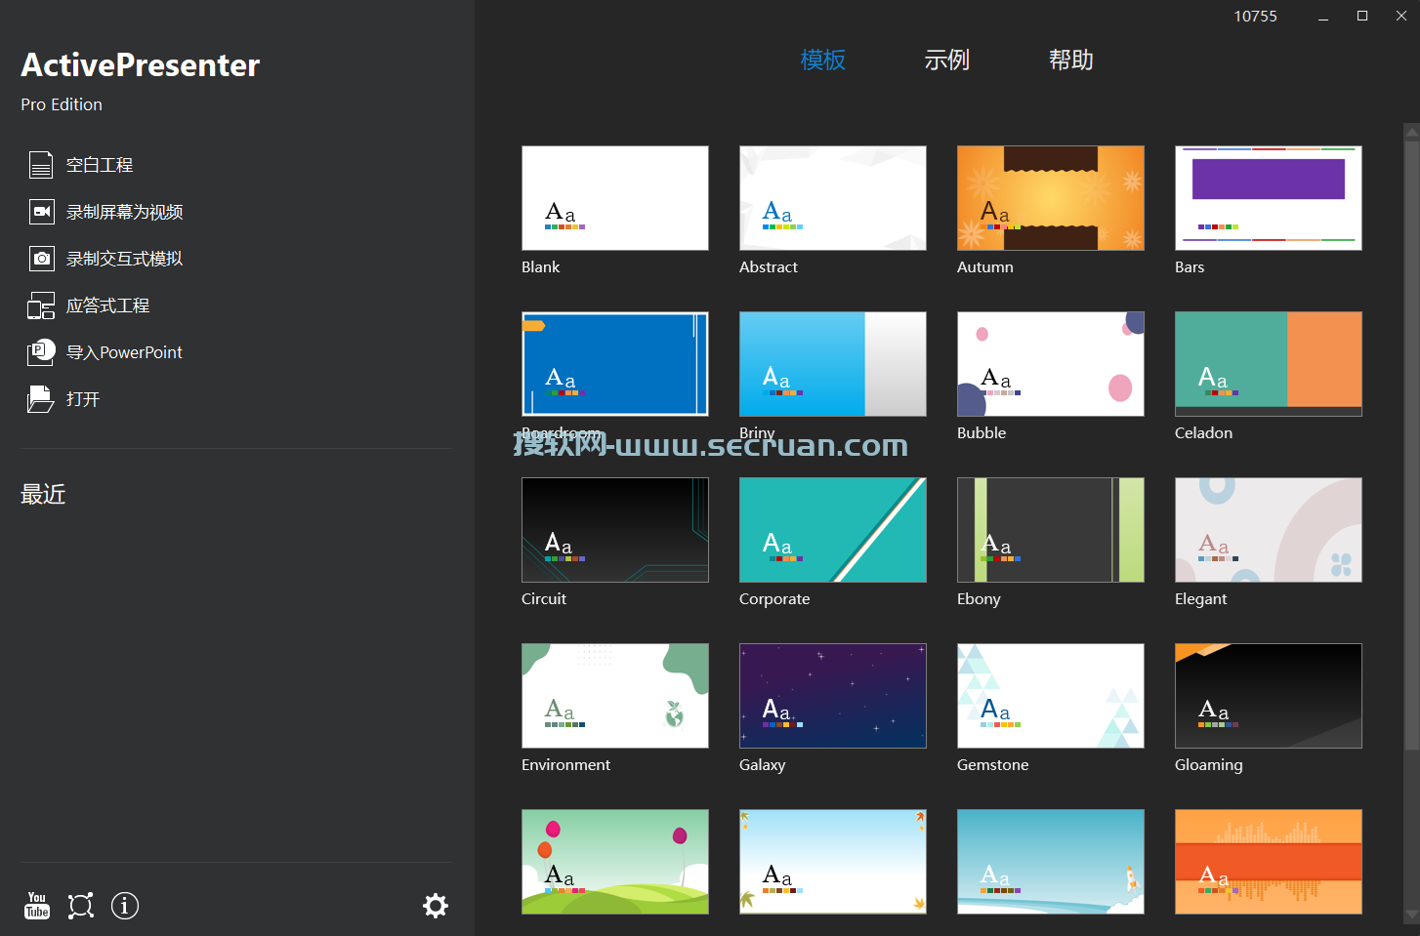Select the Gloaming template thumbnail

[x=1269, y=696]
